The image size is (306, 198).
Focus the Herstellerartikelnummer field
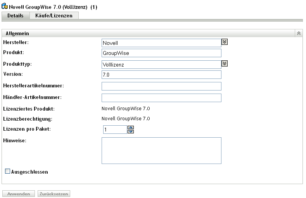161,86
